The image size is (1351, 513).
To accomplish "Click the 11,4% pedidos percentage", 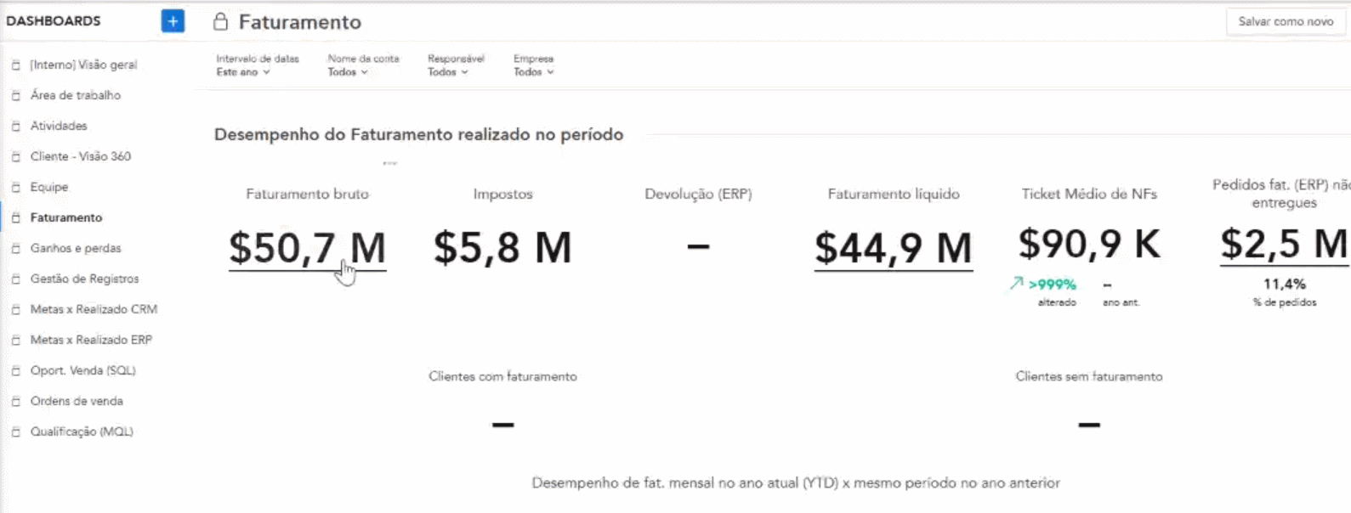I will [x=1285, y=284].
